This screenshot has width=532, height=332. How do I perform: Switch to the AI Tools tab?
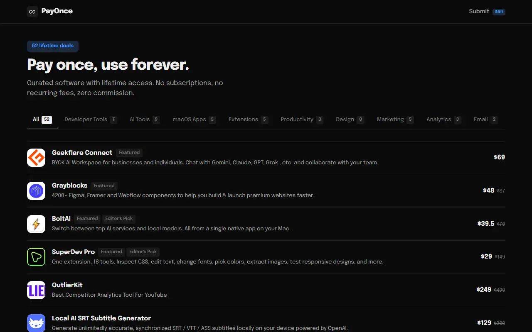[145, 120]
